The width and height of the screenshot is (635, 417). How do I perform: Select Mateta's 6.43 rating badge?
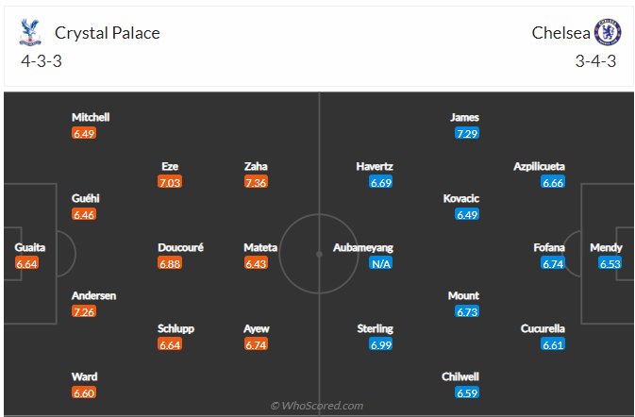tap(257, 263)
